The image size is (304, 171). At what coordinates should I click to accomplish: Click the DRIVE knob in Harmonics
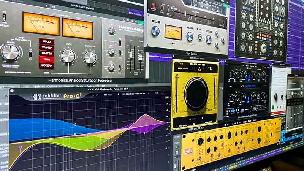68,56
